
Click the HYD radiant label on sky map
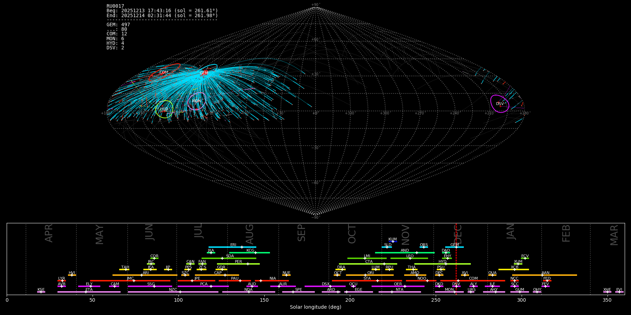(x=164, y=109)
